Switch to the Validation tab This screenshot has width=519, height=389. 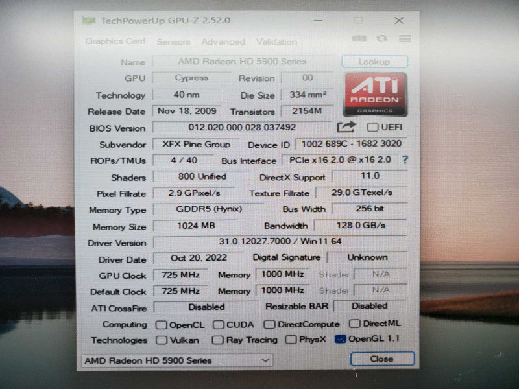click(276, 42)
